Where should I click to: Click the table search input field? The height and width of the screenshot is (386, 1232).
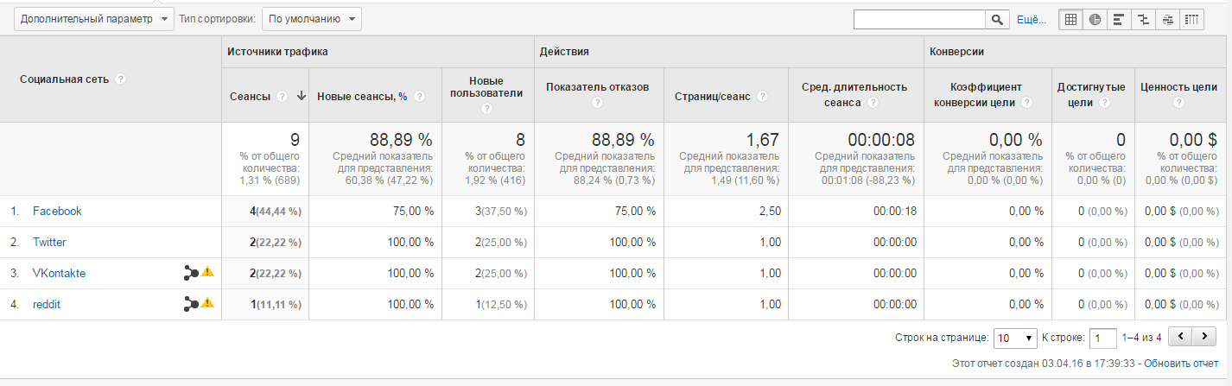[x=919, y=20]
